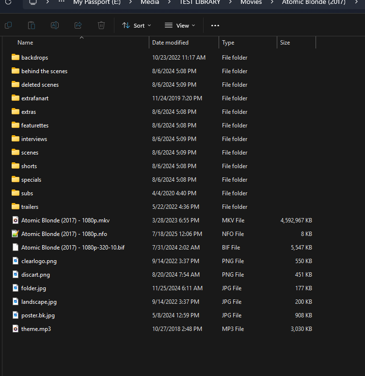Click the Share icon in toolbar
Viewport: 365px width, 376px height.
pyautogui.click(x=78, y=25)
